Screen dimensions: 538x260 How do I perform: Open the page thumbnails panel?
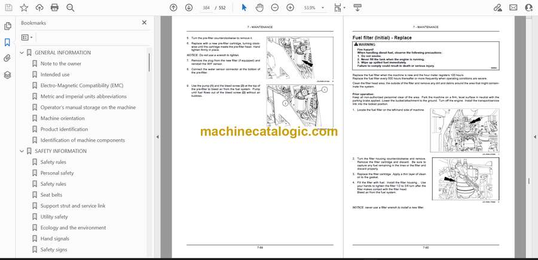8,26
